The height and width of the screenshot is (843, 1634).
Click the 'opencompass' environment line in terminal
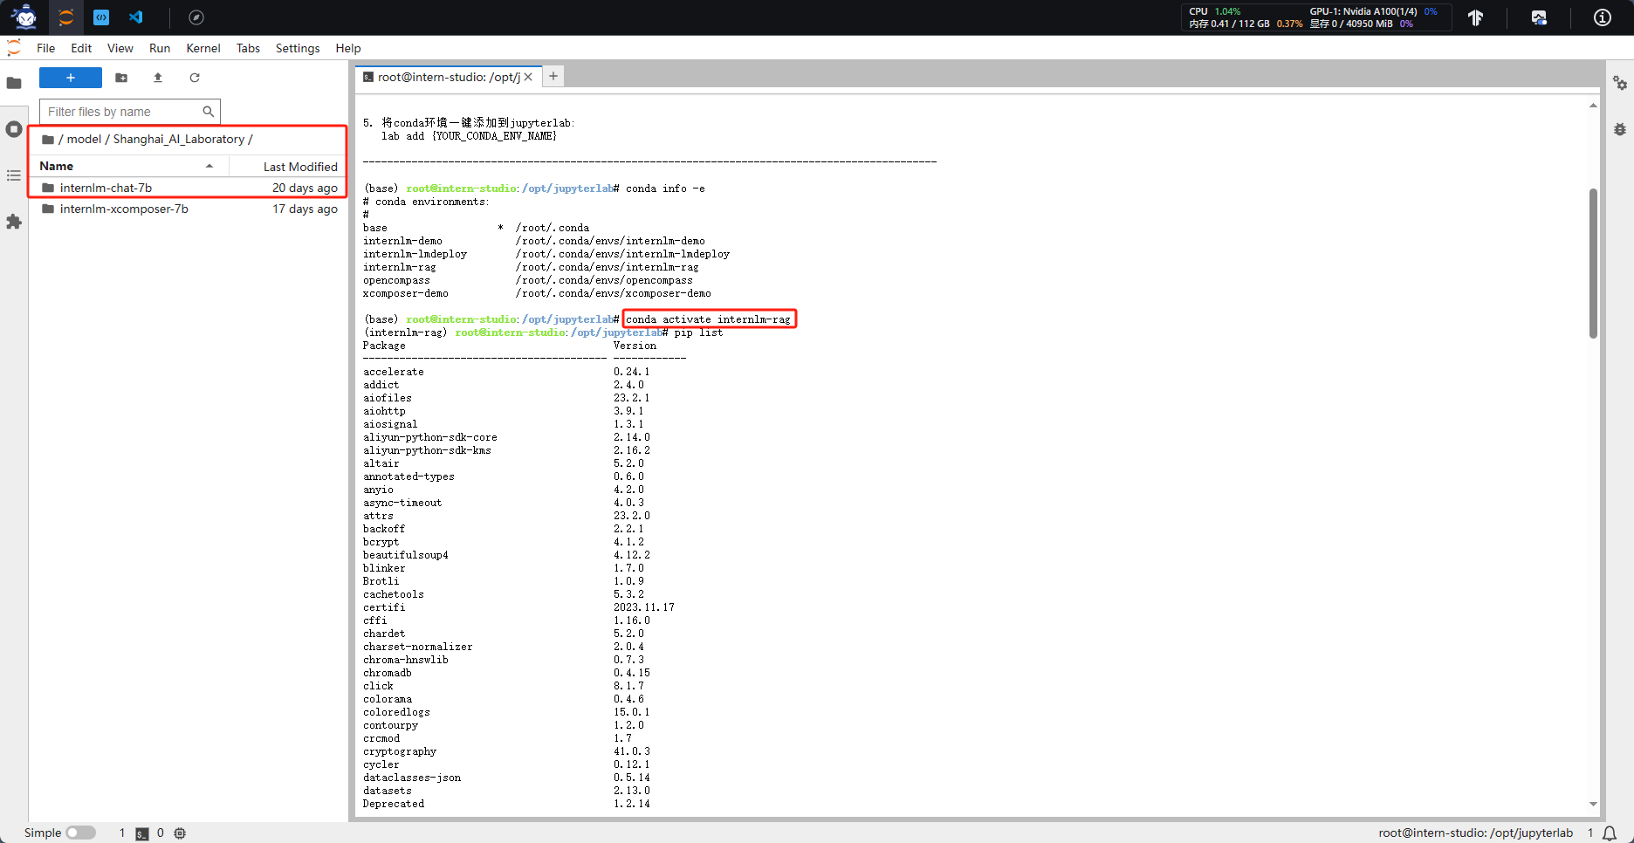coord(528,280)
